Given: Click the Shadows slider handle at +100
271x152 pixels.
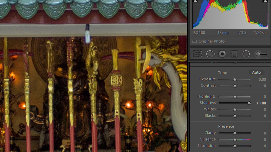Looking at the screenshot, I should pyautogui.click(x=249, y=103).
